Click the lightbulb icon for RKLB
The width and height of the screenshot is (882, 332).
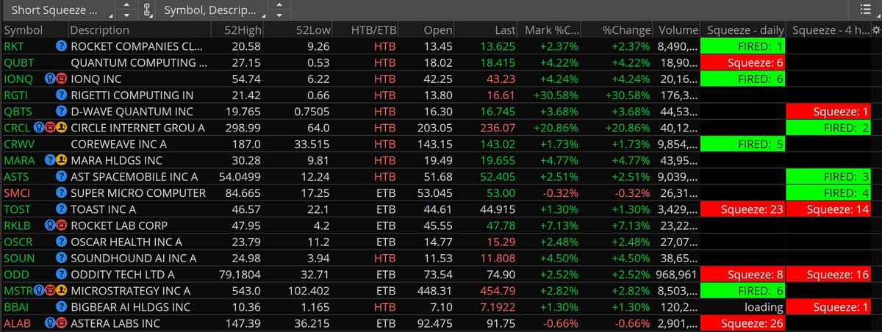[x=49, y=225]
